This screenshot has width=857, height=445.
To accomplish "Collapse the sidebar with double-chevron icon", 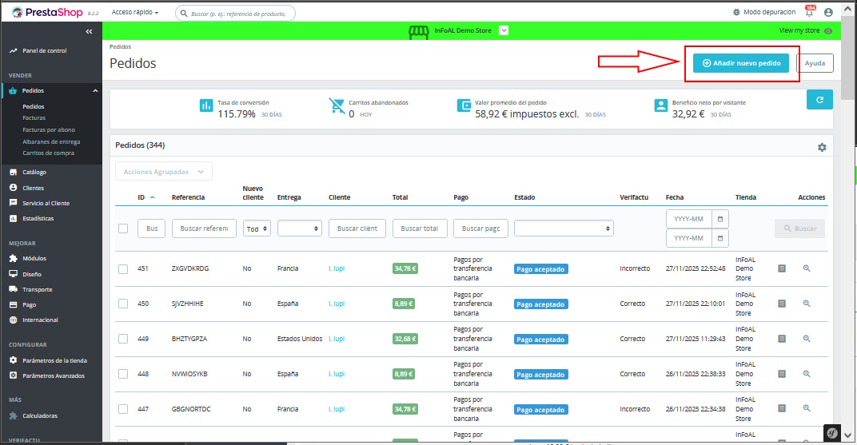I will [89, 31].
